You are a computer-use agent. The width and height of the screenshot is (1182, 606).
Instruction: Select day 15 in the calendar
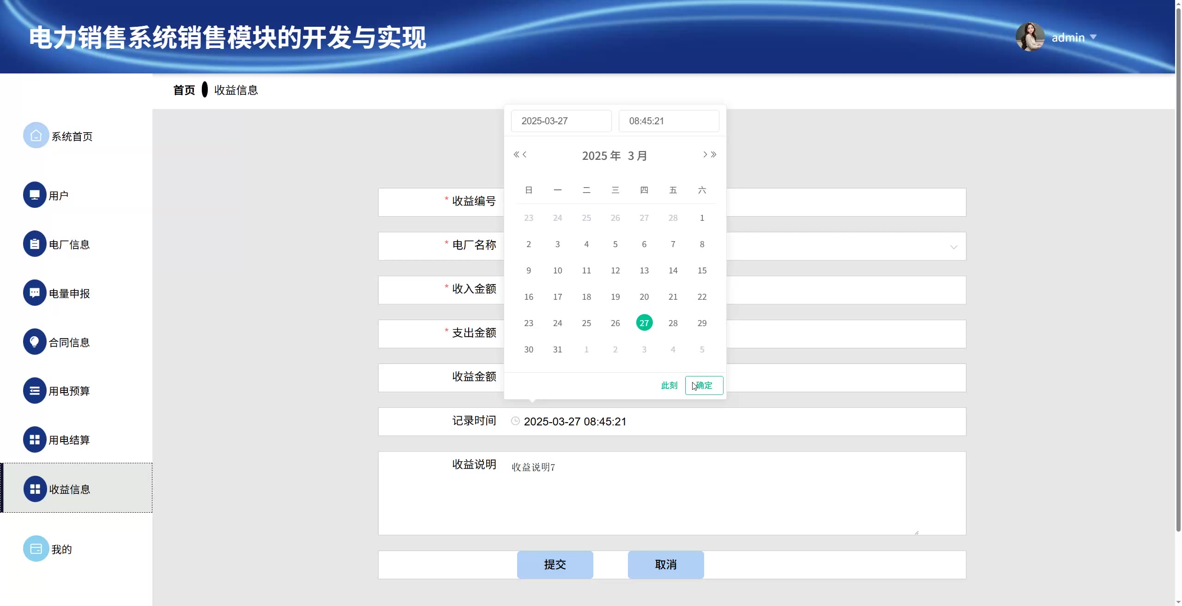tap(702, 271)
